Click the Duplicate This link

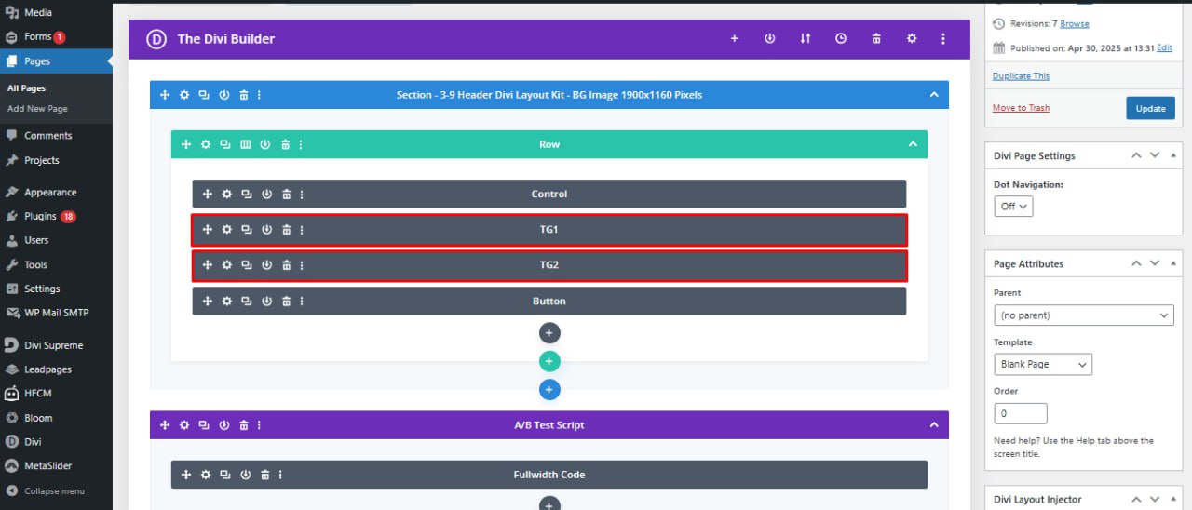click(1021, 76)
